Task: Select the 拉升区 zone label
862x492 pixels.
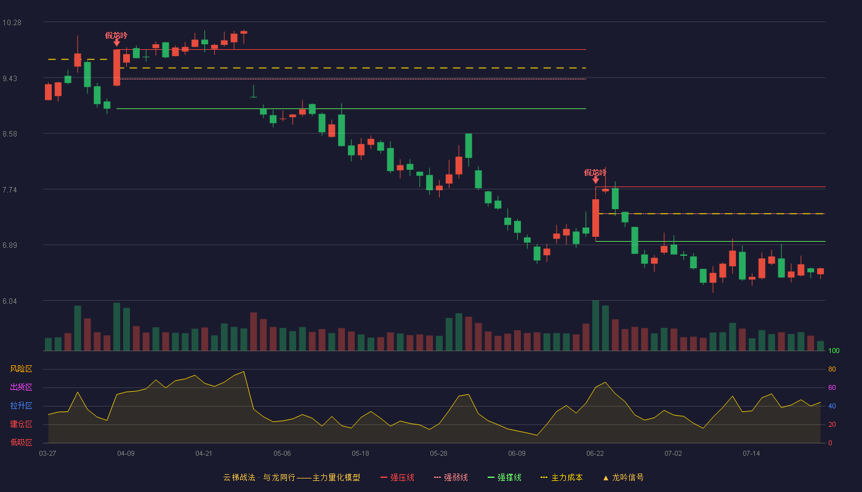Action: pyautogui.click(x=21, y=406)
